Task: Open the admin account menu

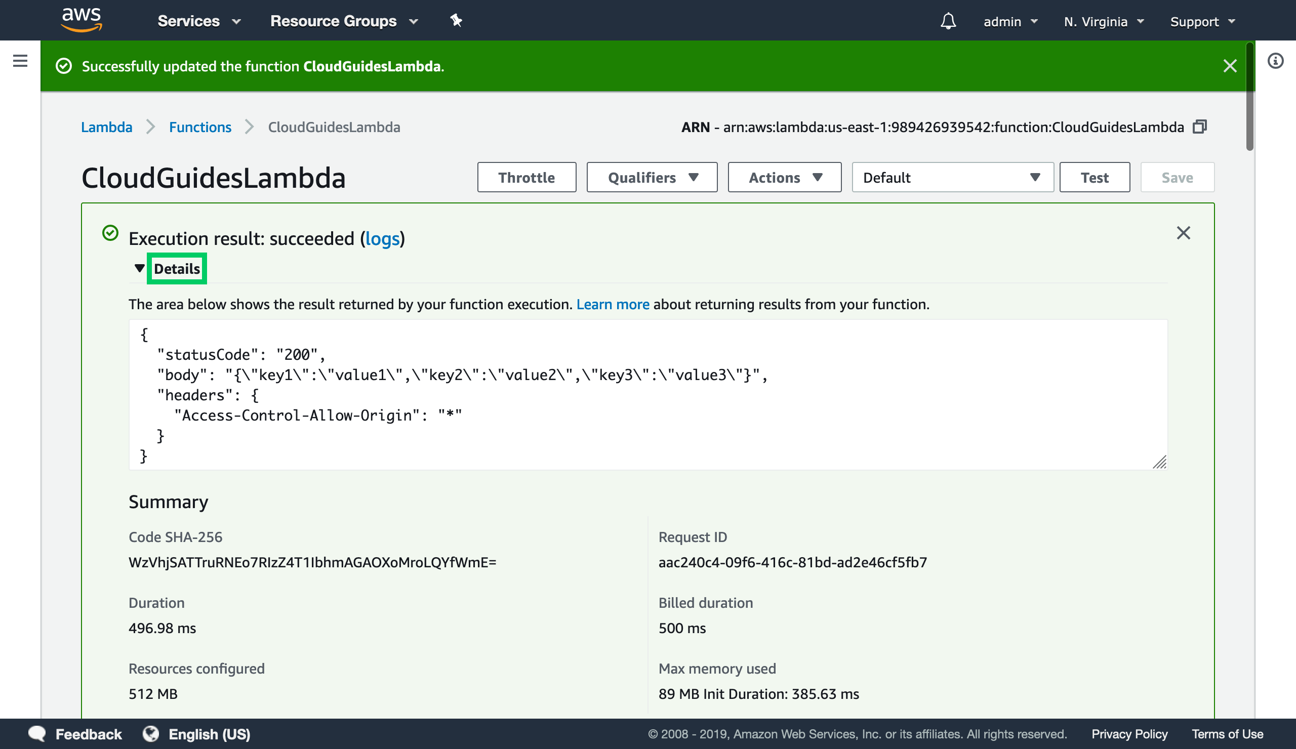Action: (x=1010, y=22)
